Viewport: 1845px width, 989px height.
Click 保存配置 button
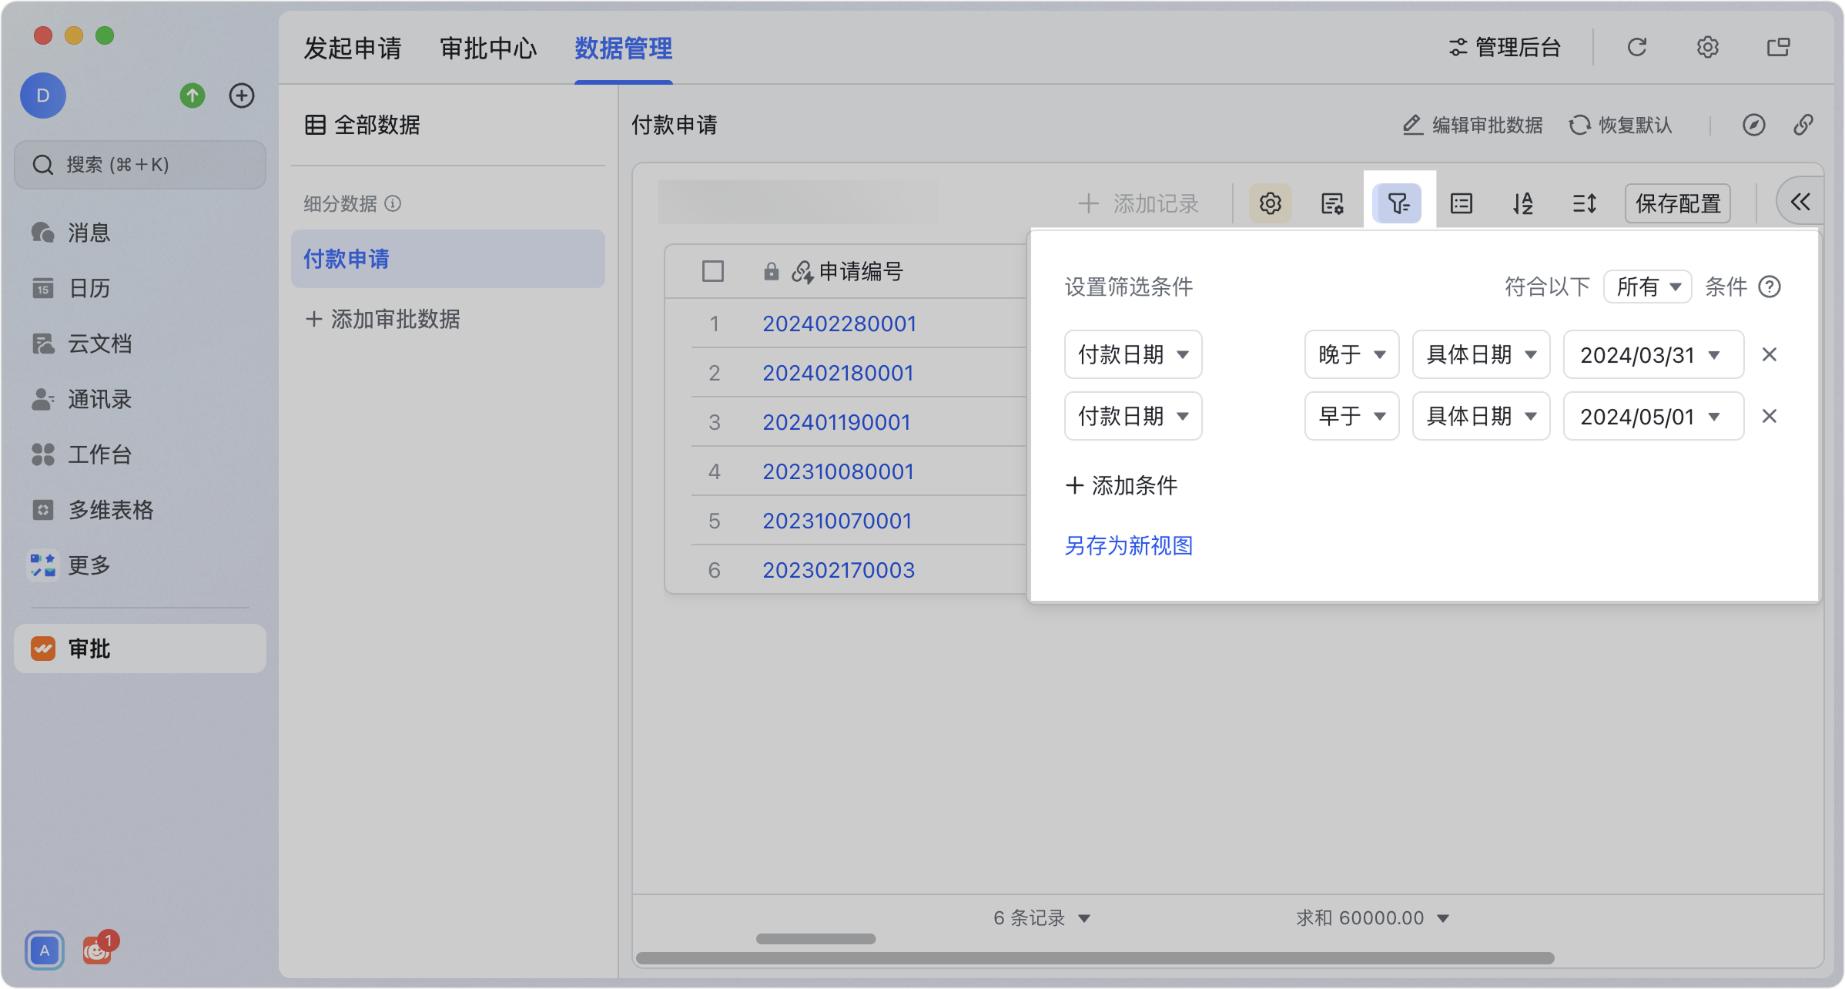(x=1678, y=203)
